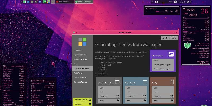Image resolution: width=212 pixels, height=106 pixels.
Task: Switch to the Tint2 Panel section
Action: click(x=78, y=73)
